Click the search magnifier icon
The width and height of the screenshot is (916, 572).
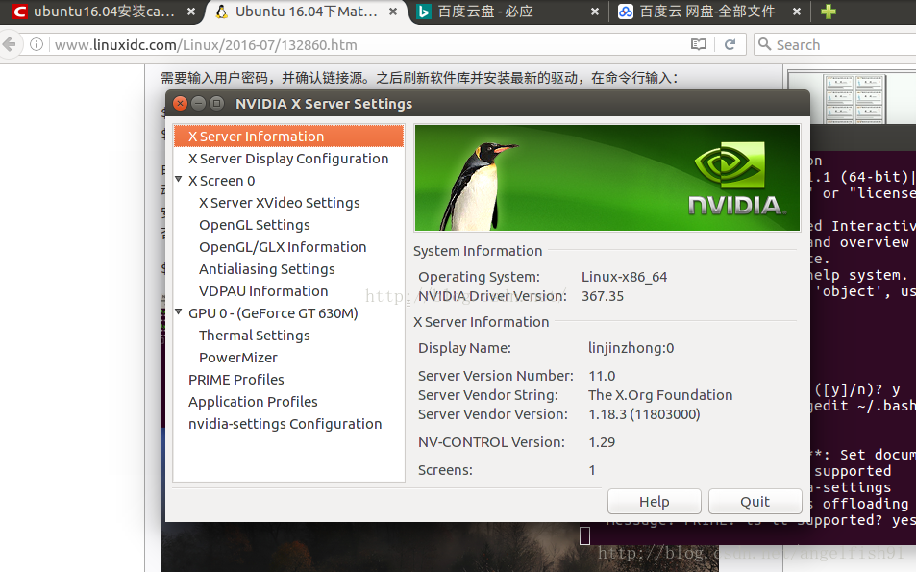(x=765, y=44)
